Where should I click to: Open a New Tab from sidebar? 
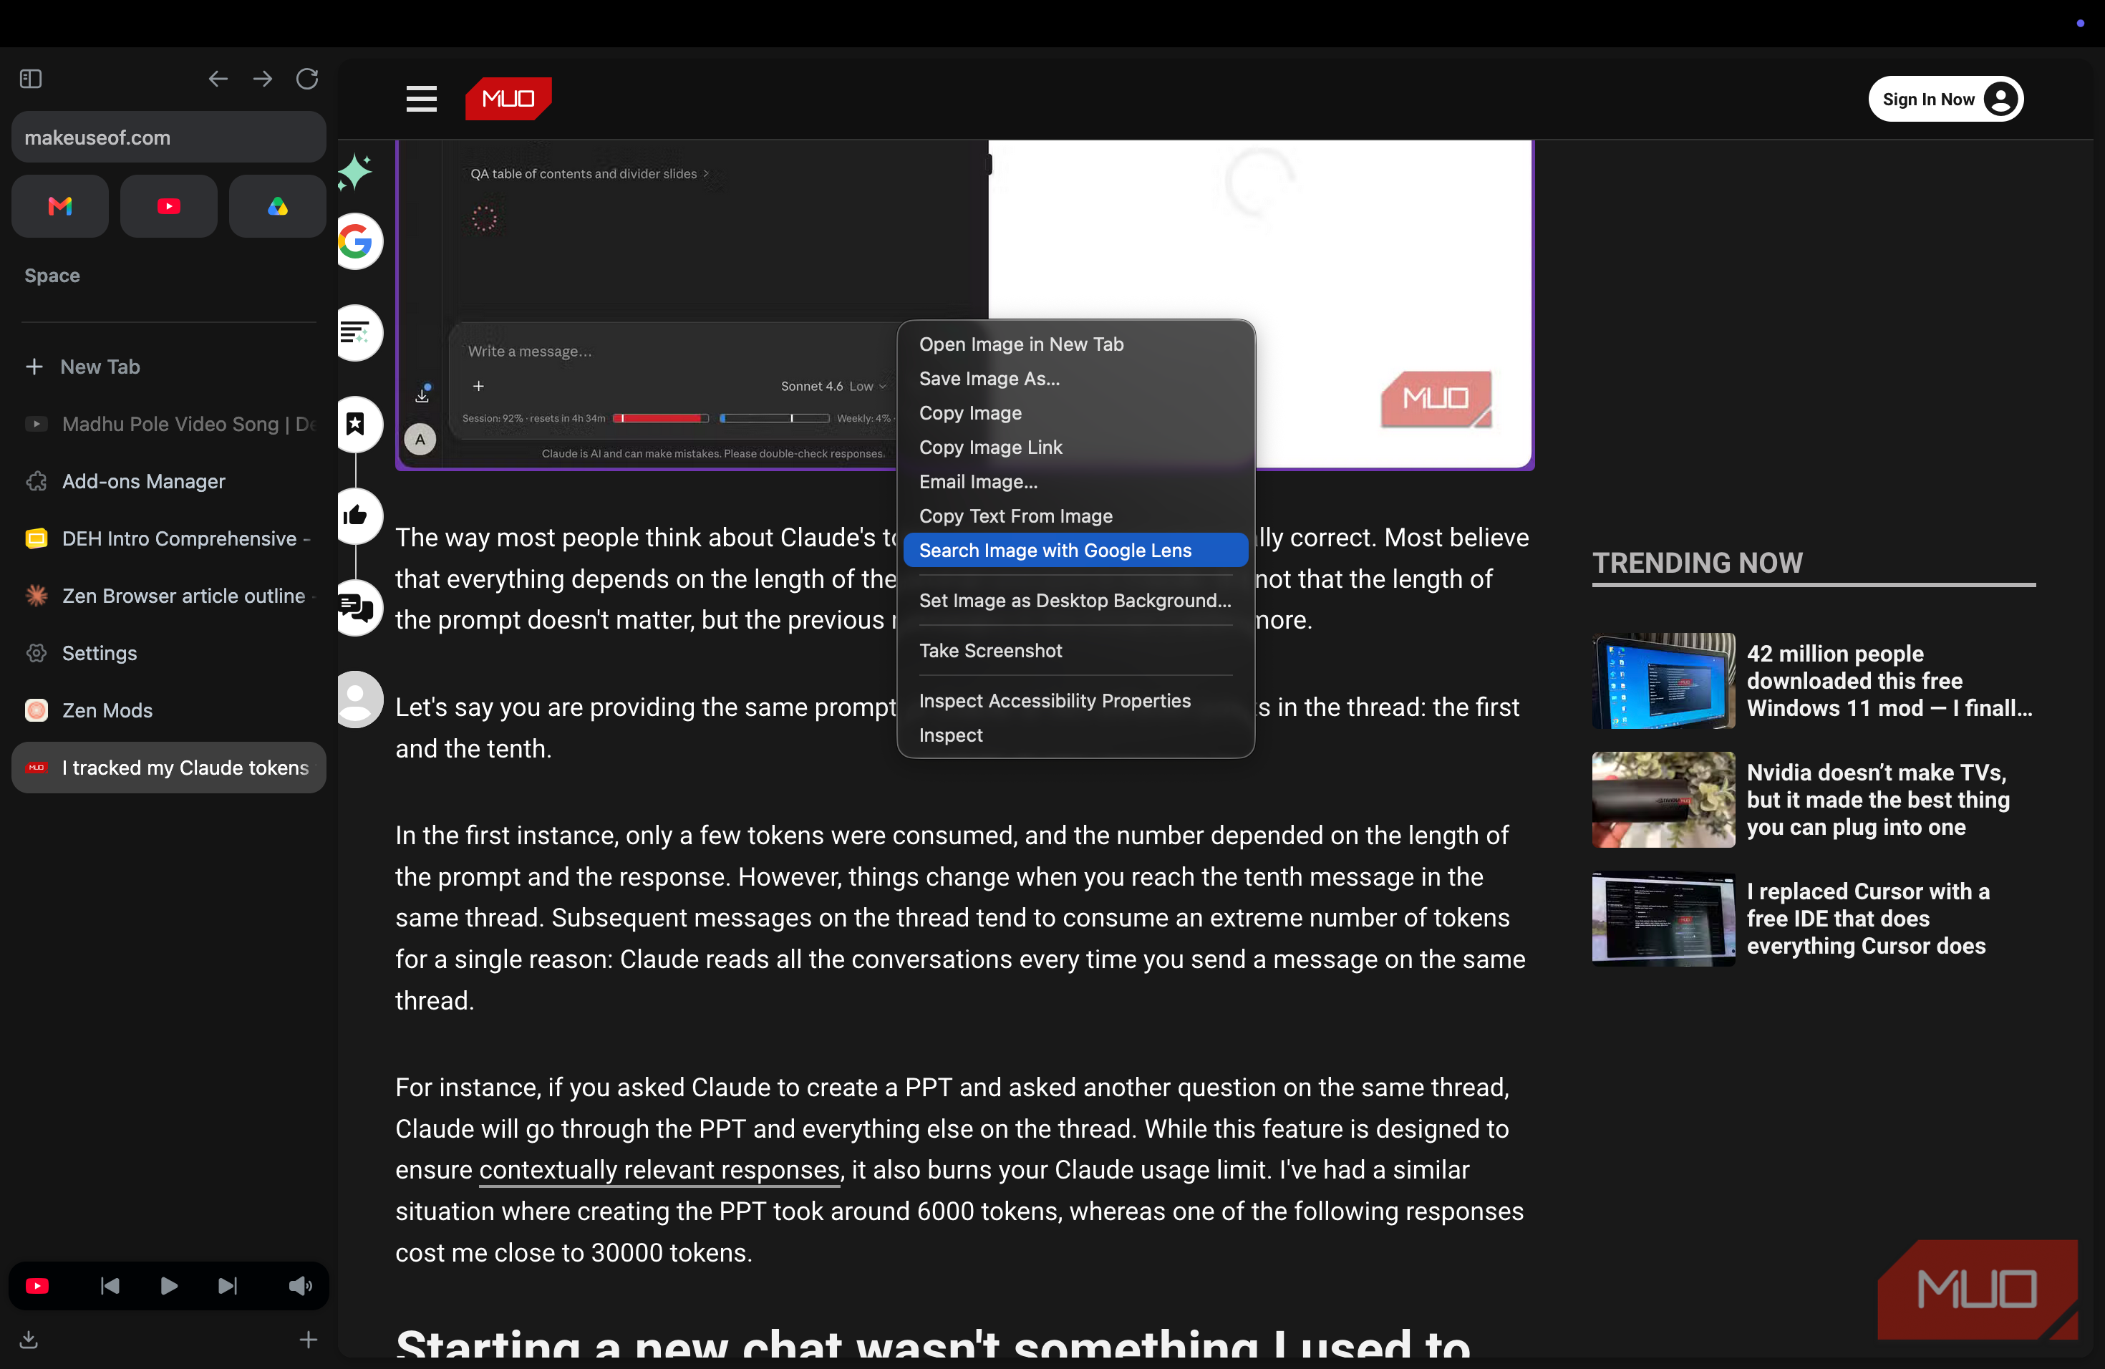point(169,366)
